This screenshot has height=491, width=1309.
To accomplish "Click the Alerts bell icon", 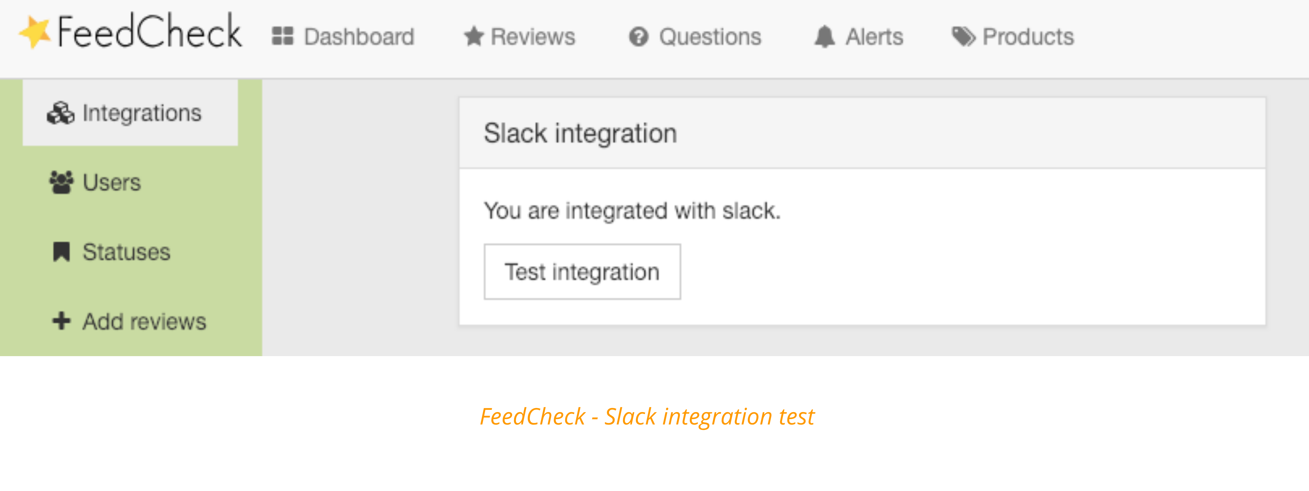I will click(824, 37).
